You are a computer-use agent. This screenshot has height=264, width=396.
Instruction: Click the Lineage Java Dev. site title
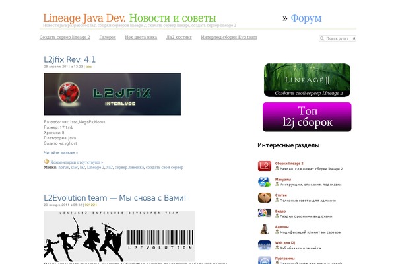(84, 18)
